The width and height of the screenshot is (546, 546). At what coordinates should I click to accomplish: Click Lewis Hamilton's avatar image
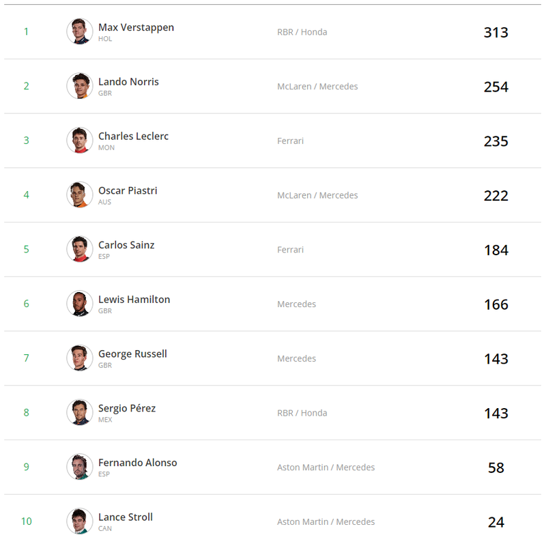[80, 304]
